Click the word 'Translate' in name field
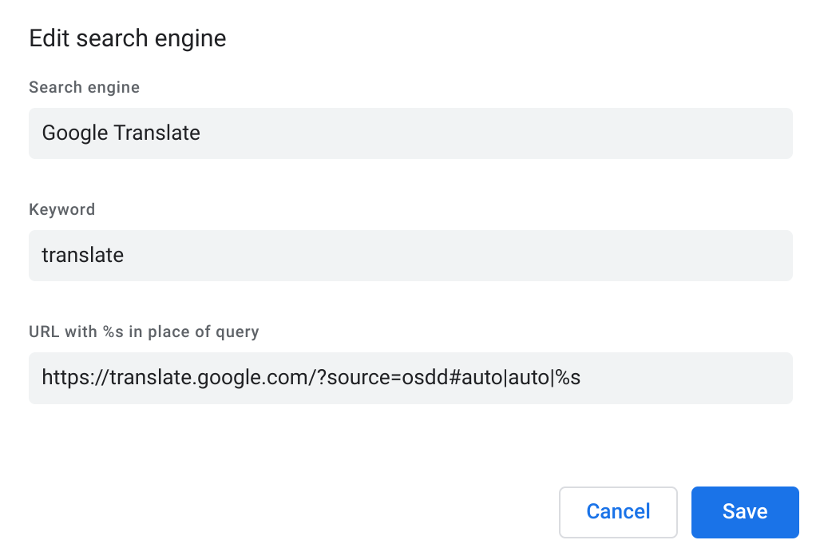The image size is (820, 556). pyautogui.click(x=156, y=133)
